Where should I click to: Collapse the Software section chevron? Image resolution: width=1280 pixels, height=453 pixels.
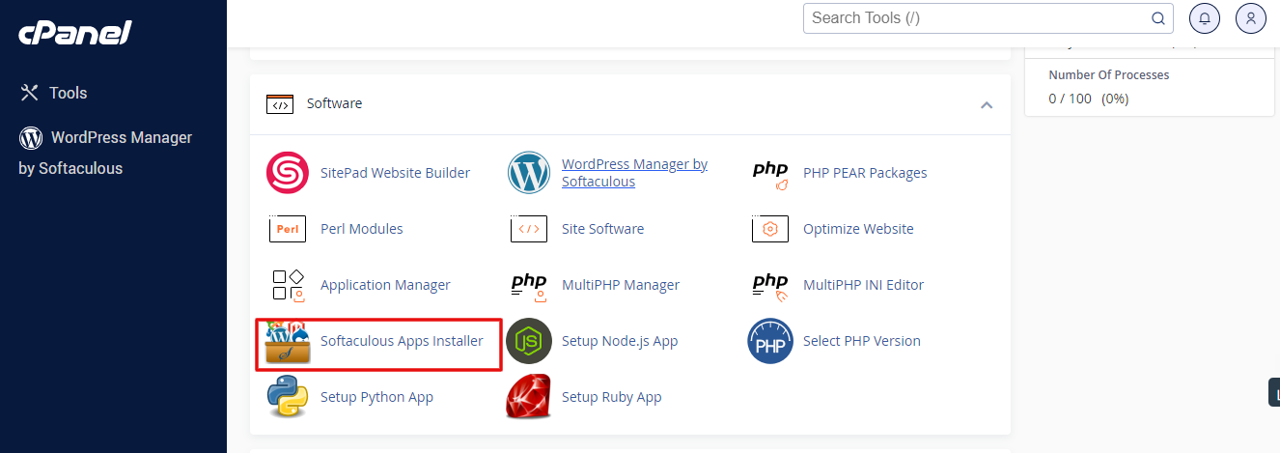[987, 104]
